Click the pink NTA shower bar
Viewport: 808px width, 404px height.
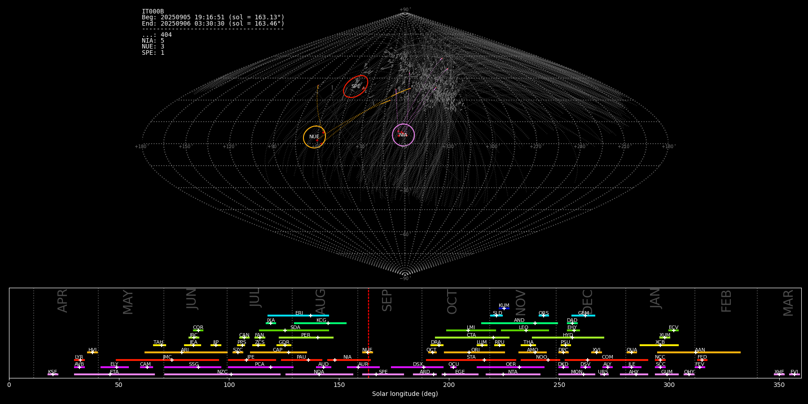click(513, 374)
